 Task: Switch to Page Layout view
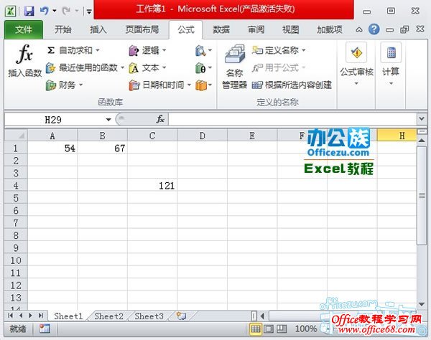(269, 329)
